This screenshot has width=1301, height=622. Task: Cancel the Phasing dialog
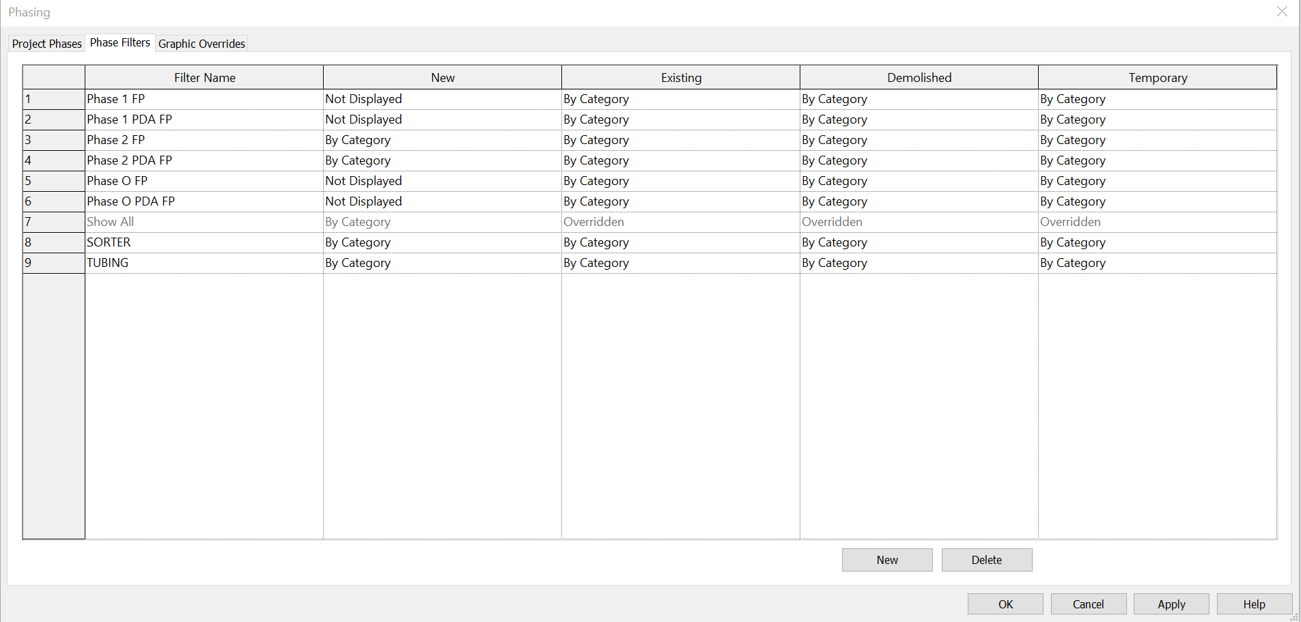1089,604
